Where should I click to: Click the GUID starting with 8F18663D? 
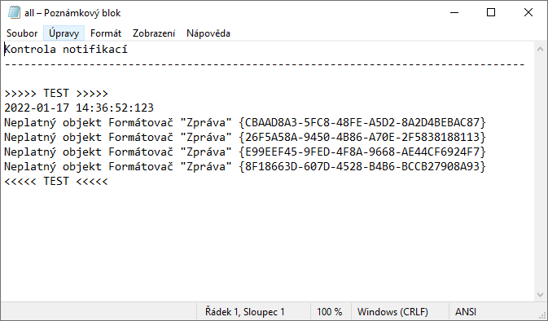[362, 166]
